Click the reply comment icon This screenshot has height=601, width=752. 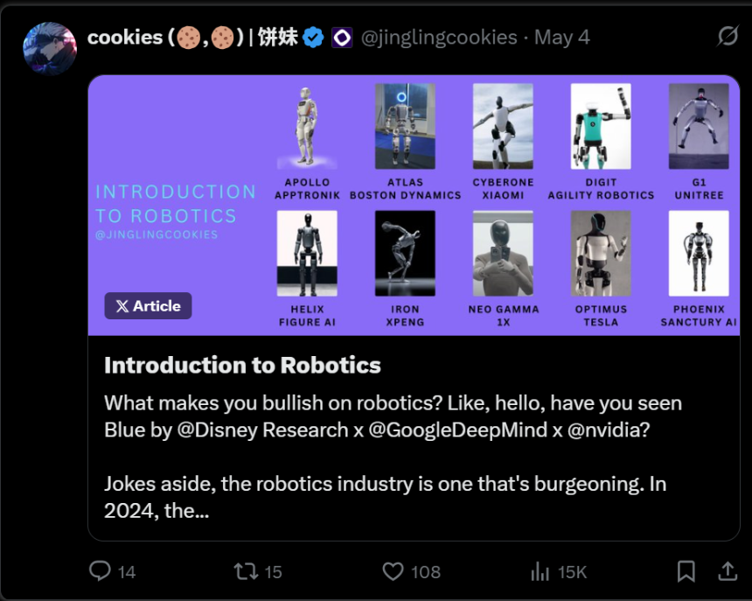pyautogui.click(x=101, y=571)
